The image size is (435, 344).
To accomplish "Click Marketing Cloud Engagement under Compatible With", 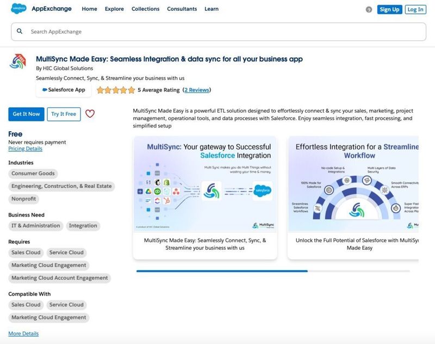I will [x=49, y=317].
